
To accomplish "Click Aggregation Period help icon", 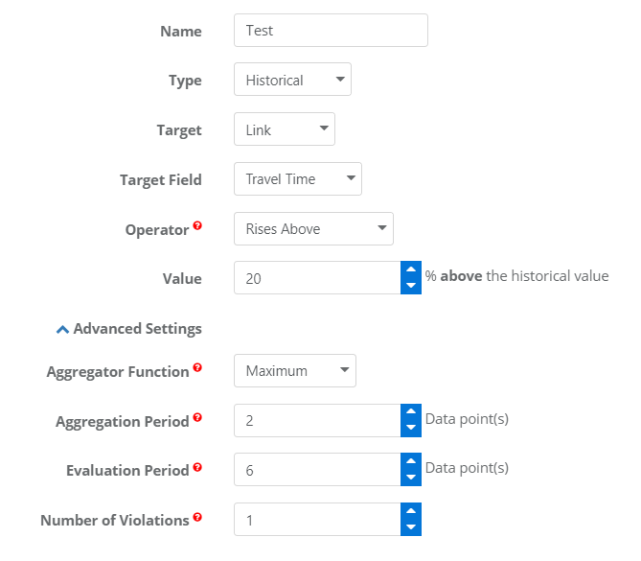I will coord(197,417).
